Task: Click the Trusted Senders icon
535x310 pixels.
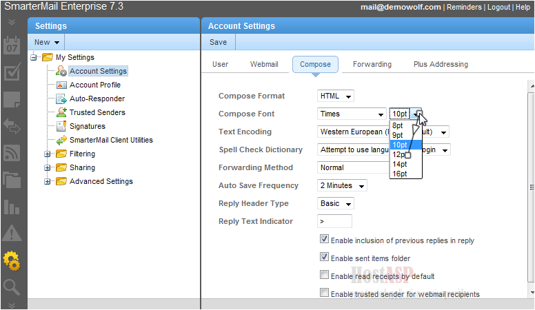Action: [61, 112]
